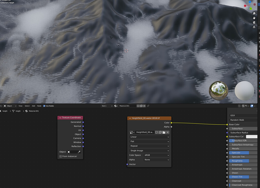Open the image file with the folder icon
260x188 pixels.
(x=164, y=132)
